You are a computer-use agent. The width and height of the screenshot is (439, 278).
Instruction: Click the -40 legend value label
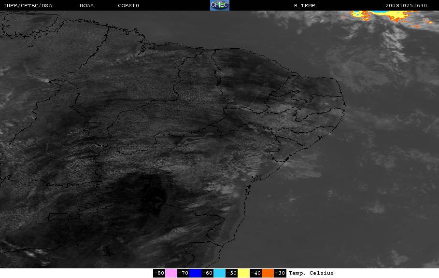coord(255,273)
